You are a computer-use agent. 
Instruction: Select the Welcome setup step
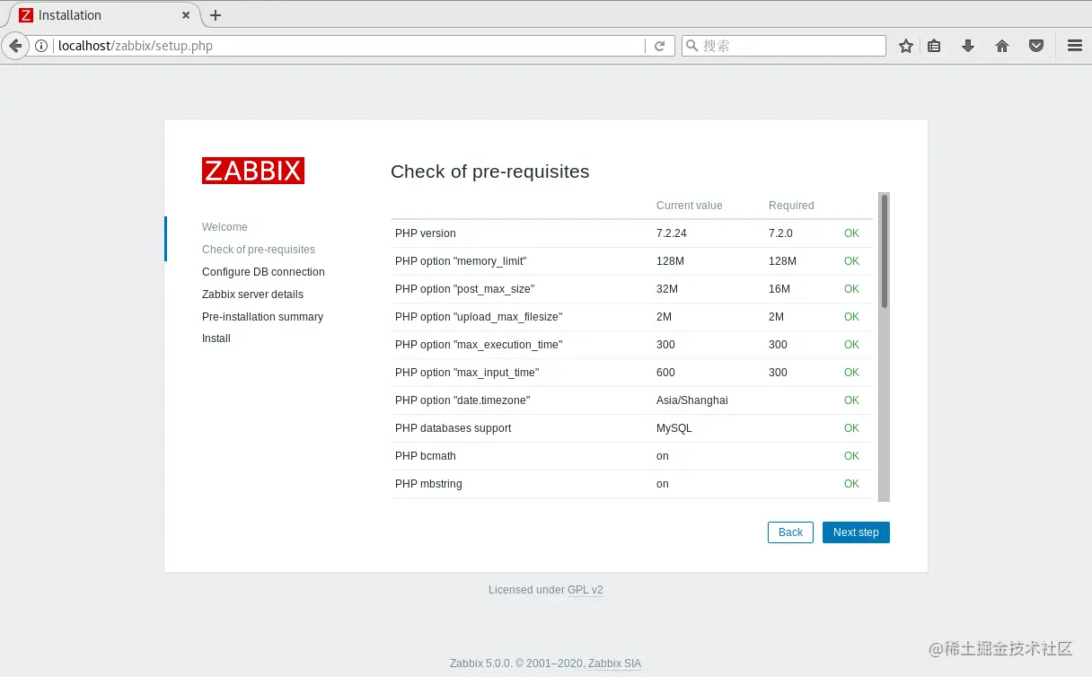225,227
